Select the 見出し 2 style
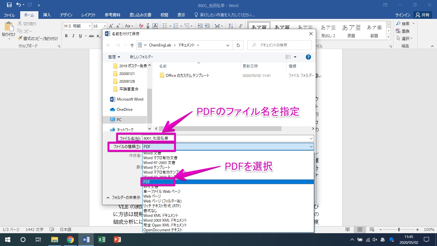The height and width of the screenshot is (246, 437). [x=328, y=31]
